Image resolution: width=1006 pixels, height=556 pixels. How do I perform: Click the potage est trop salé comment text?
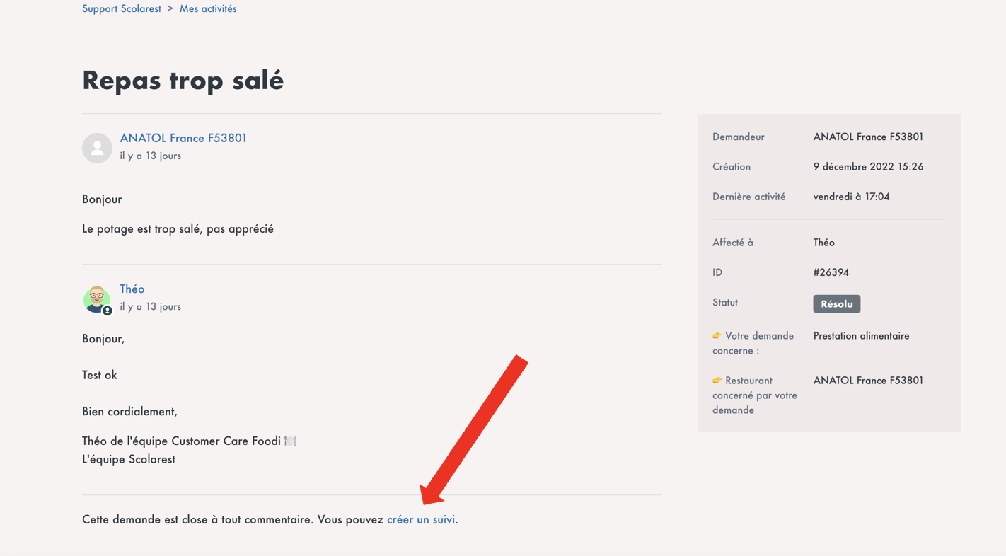coord(178,228)
